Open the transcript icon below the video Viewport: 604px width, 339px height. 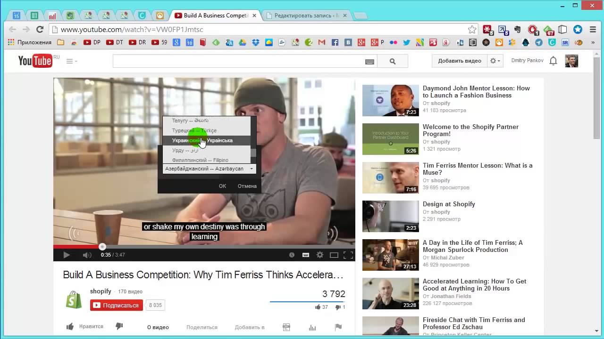coord(286,327)
